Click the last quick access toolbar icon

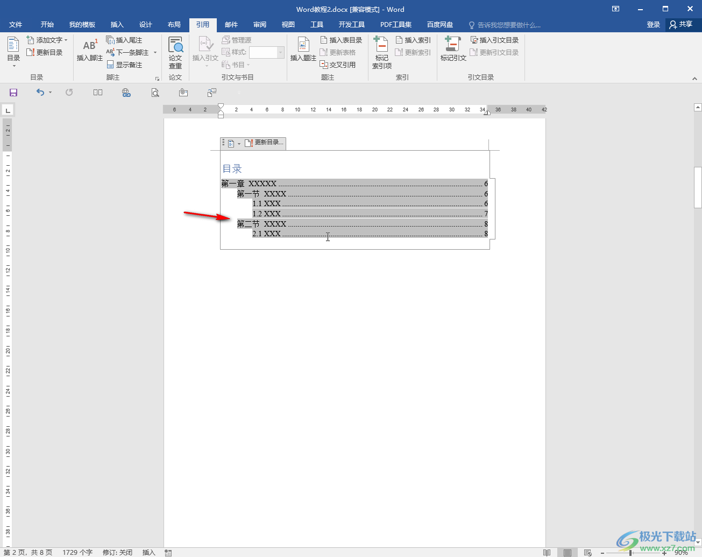(212, 93)
